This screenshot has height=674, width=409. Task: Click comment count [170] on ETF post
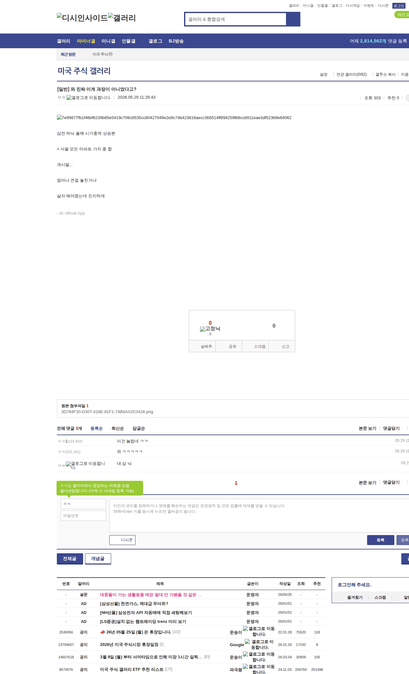point(168,670)
